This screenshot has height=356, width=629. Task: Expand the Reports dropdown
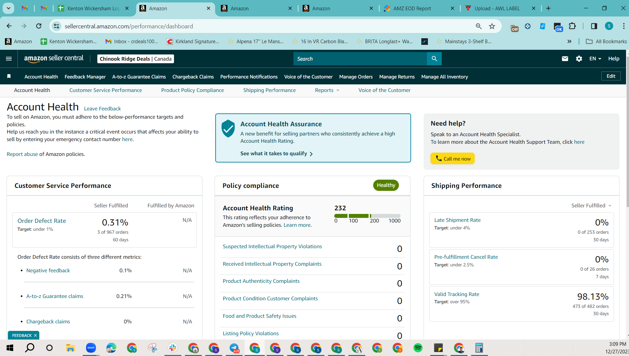coord(327,90)
